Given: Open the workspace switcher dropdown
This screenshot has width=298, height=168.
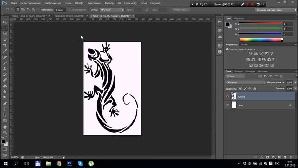Looking at the screenshot, I should coord(276,10).
